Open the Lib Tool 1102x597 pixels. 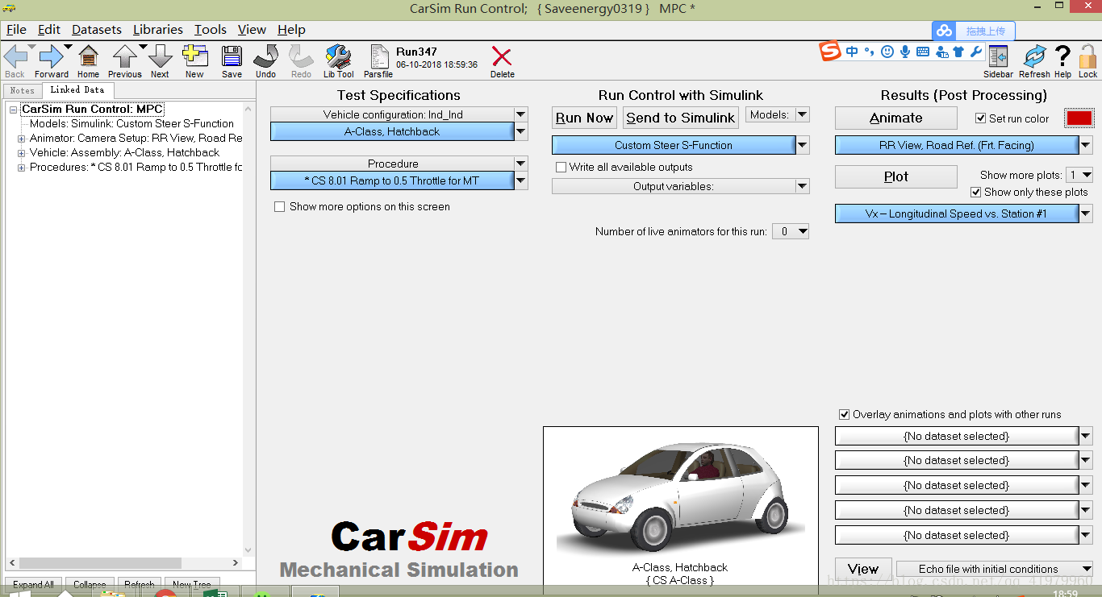click(339, 57)
